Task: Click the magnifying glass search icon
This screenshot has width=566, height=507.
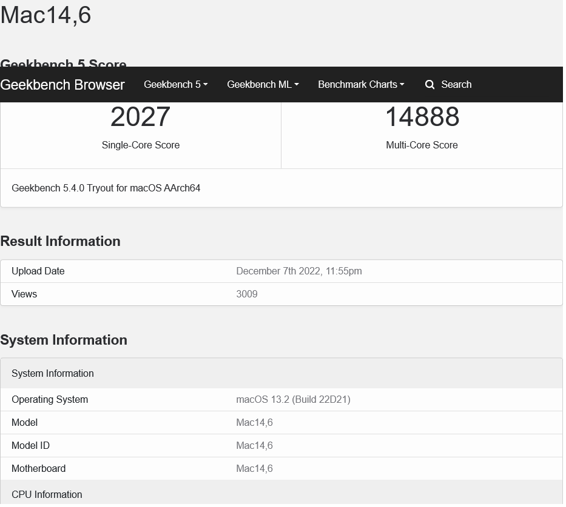Action: (430, 85)
